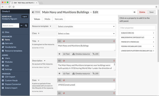Set language on Description value globe icon
The width and height of the screenshot is (159, 96).
64,61
